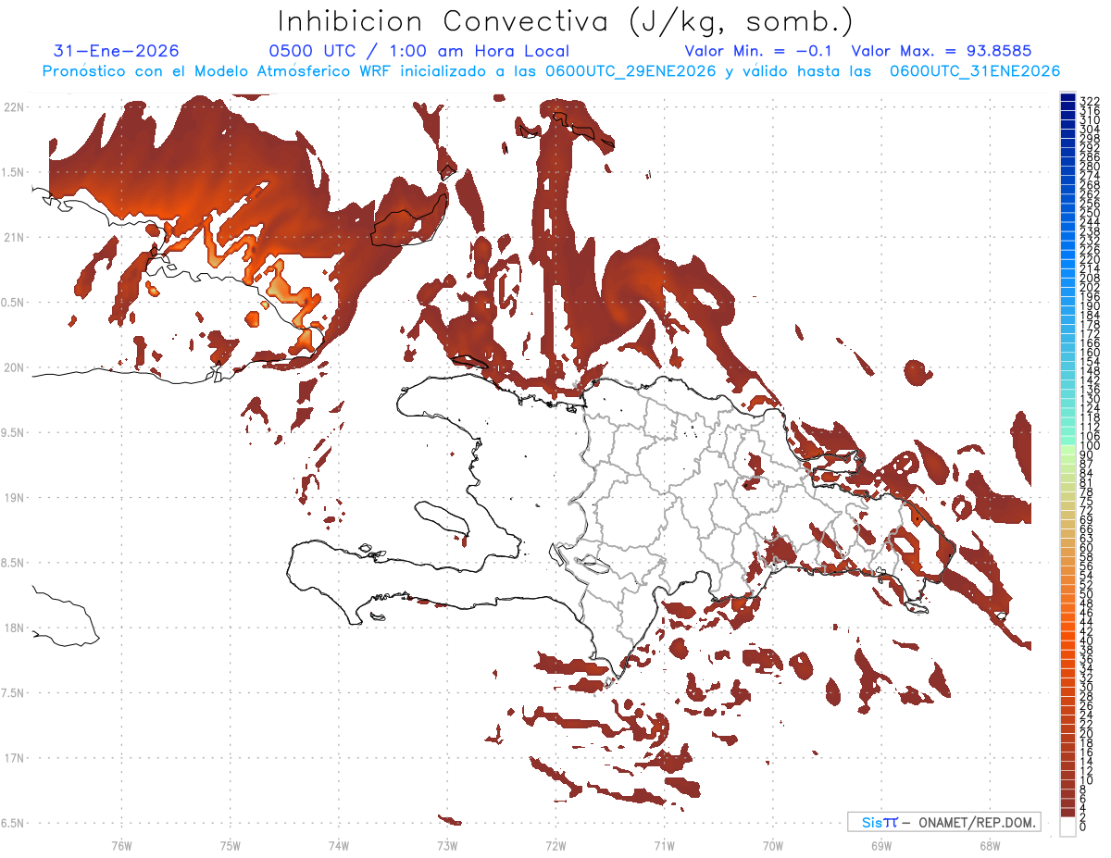Click the light green legend swatch beside 100
This screenshot has height=858, width=1111.
(1068, 449)
